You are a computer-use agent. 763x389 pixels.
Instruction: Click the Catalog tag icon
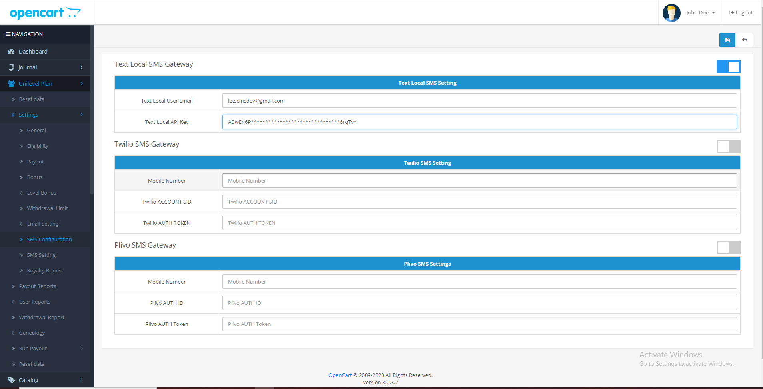11,380
